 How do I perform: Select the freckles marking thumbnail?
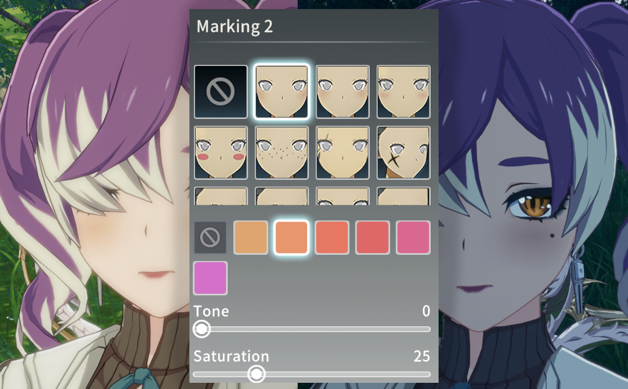point(281,153)
